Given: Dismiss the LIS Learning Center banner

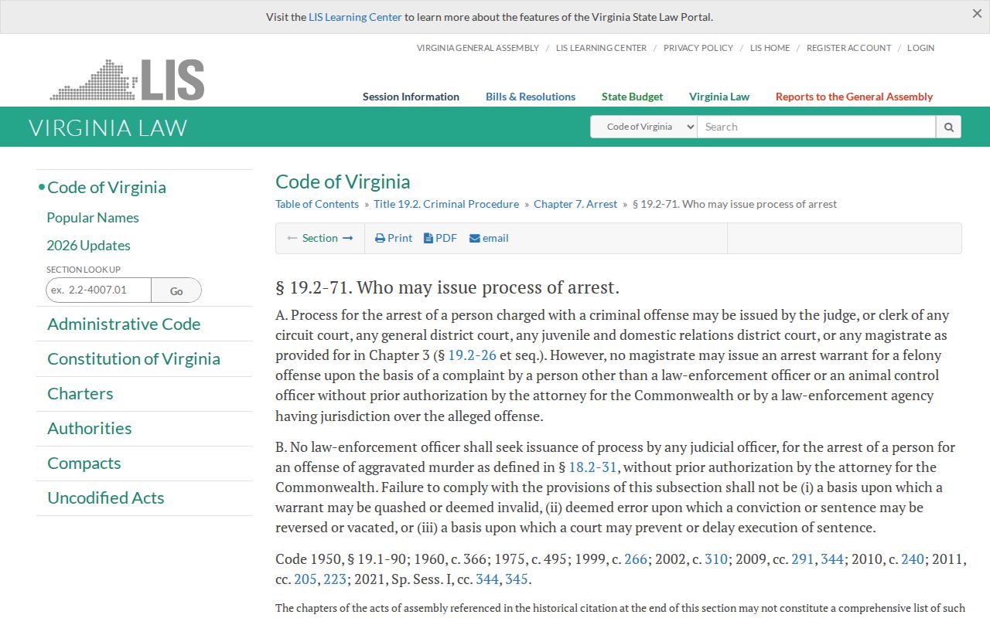Looking at the screenshot, I should 977,14.
